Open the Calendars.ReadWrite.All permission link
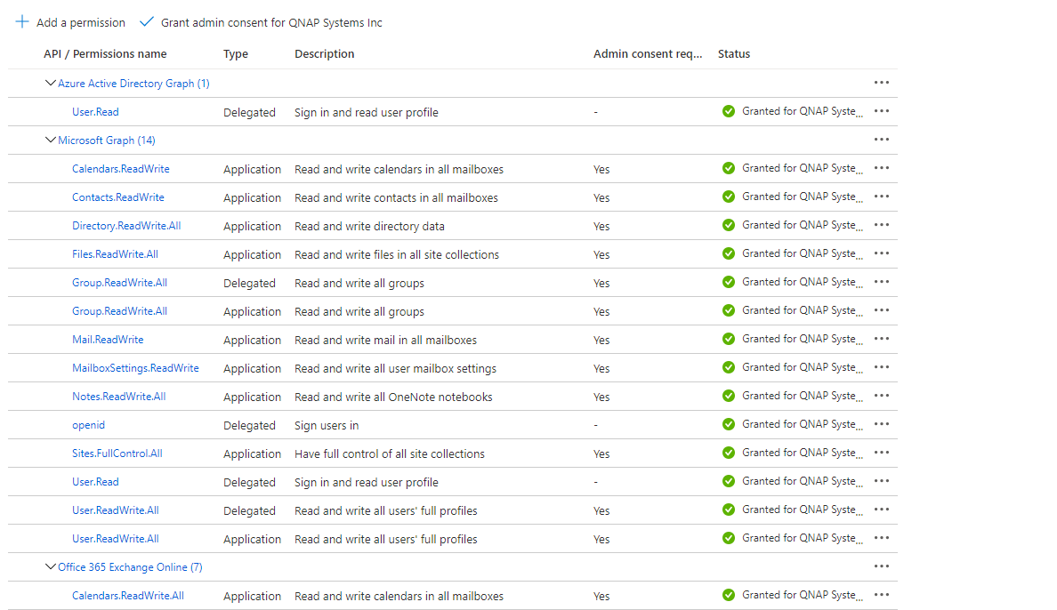The height and width of the screenshot is (610, 1057). 128,596
